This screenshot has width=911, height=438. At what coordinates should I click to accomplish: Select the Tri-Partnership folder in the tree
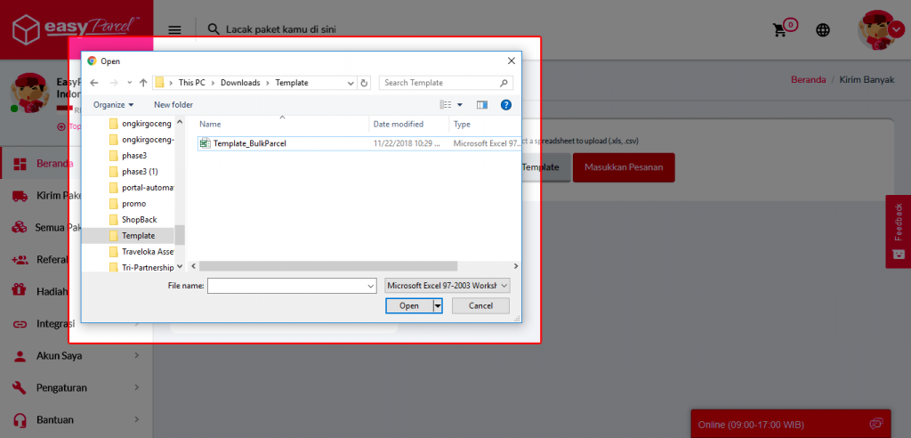pos(148,268)
